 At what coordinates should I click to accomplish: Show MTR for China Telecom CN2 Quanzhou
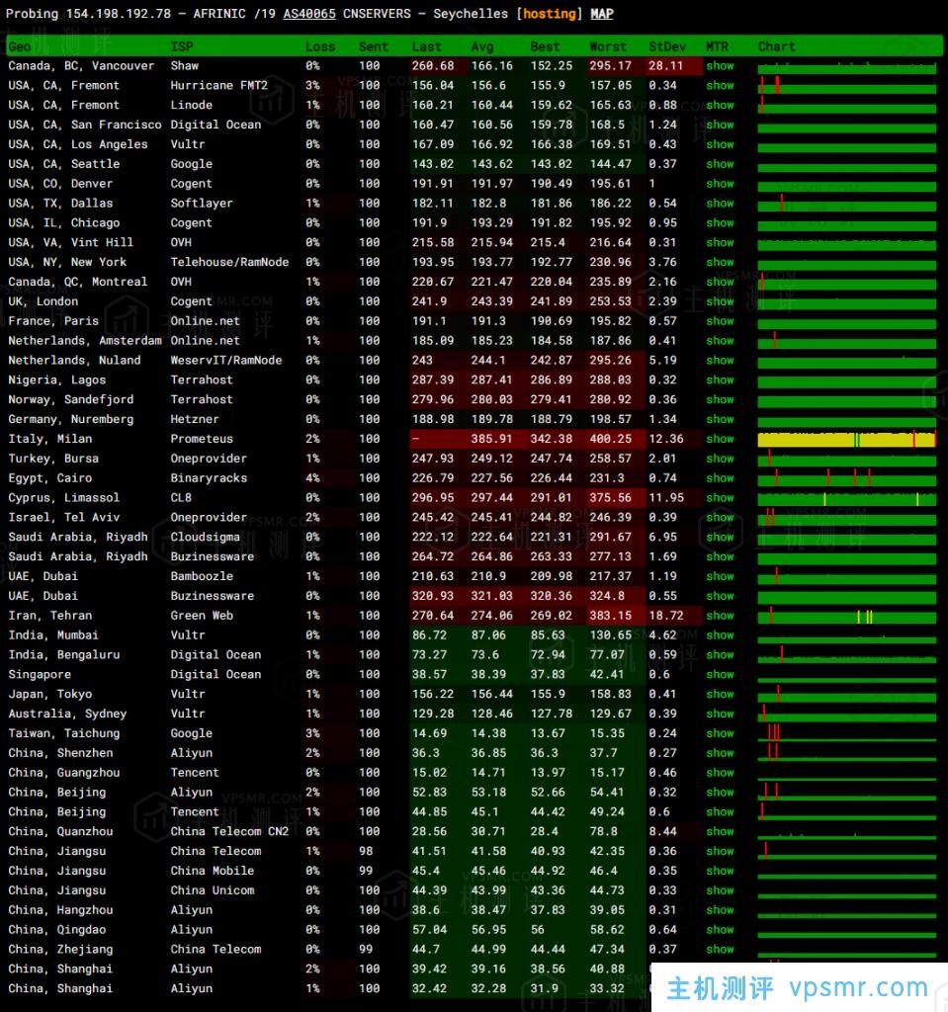pos(720,831)
